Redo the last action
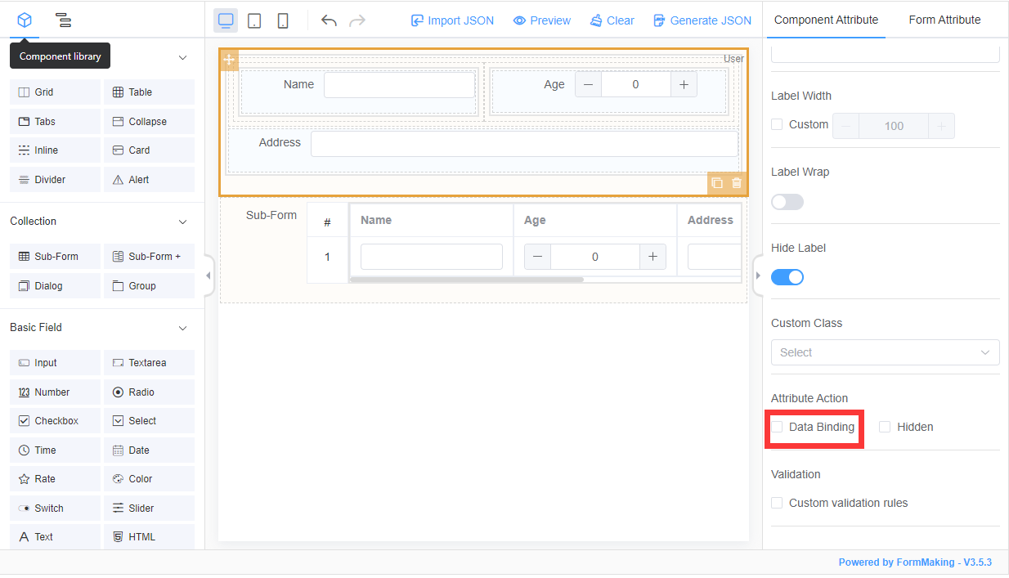The image size is (1009, 578). click(357, 20)
